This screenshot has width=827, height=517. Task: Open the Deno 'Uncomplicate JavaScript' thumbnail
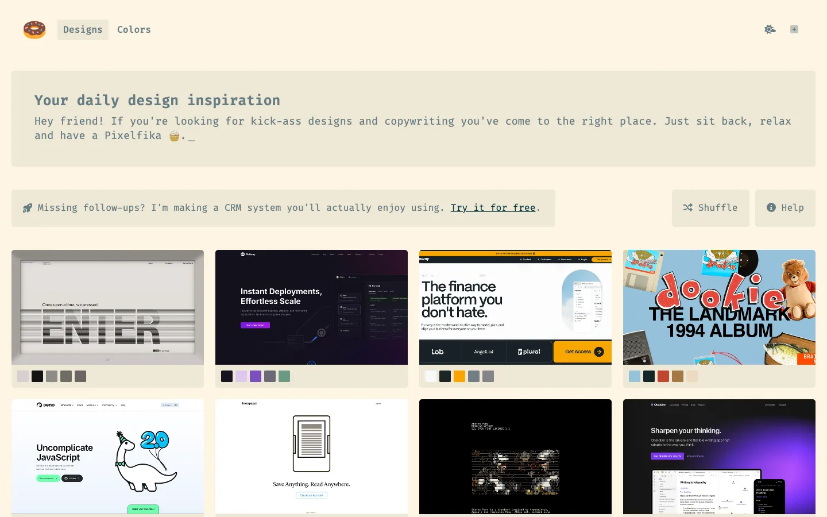pyautogui.click(x=107, y=457)
